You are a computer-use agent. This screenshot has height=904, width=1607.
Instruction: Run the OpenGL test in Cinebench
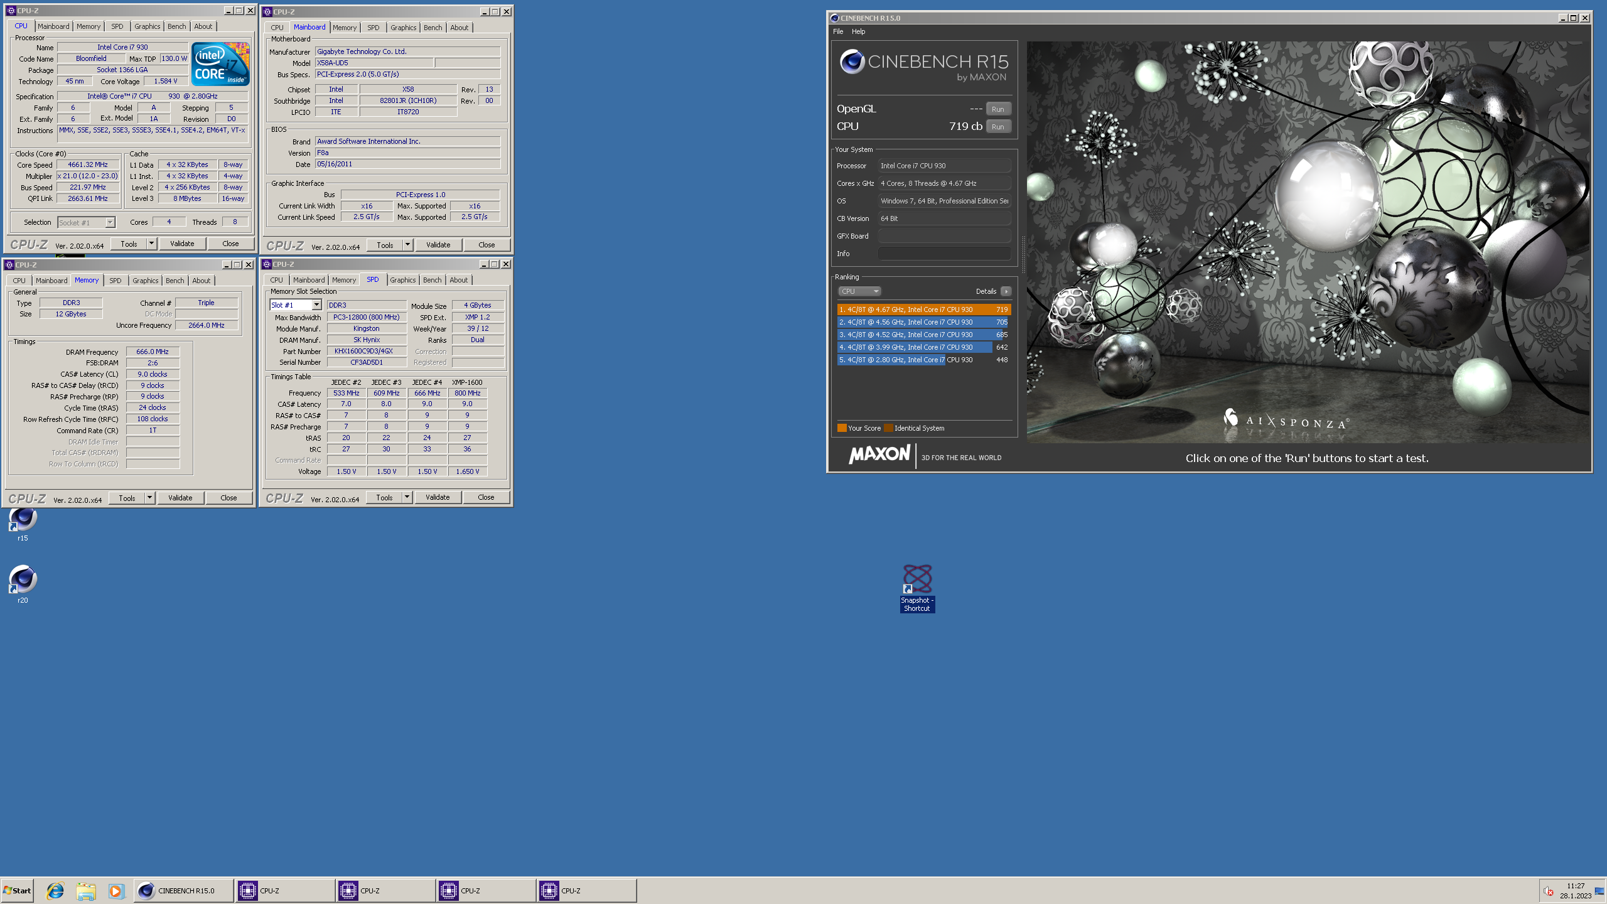pyautogui.click(x=997, y=109)
